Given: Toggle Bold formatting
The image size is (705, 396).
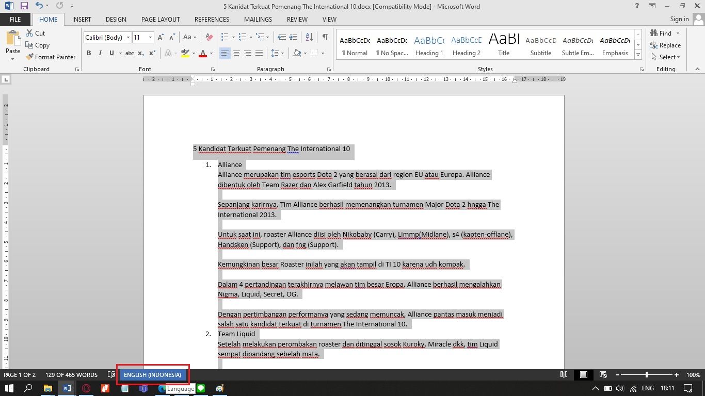Looking at the screenshot, I should [x=89, y=53].
